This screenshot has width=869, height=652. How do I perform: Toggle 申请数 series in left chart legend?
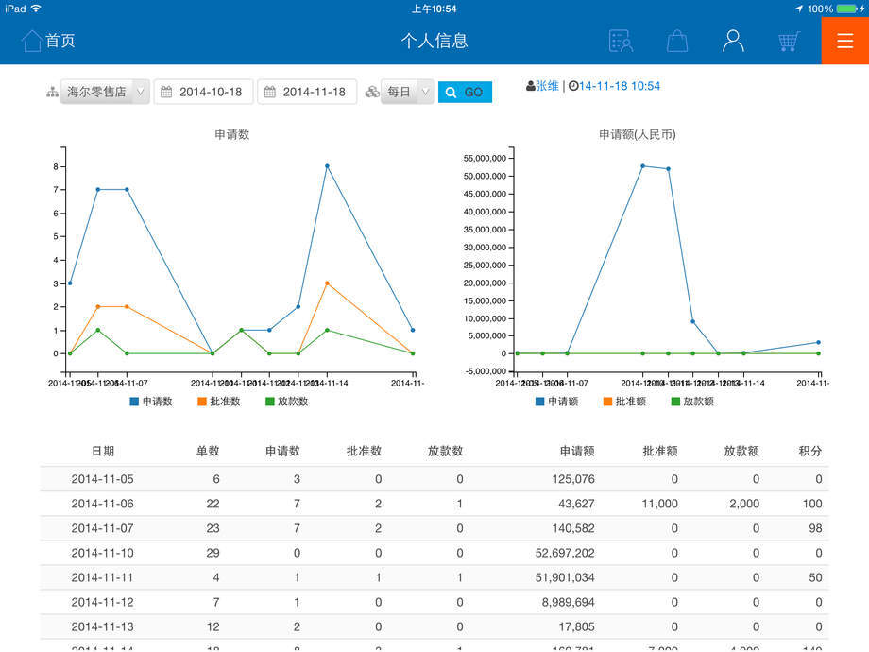tap(151, 402)
